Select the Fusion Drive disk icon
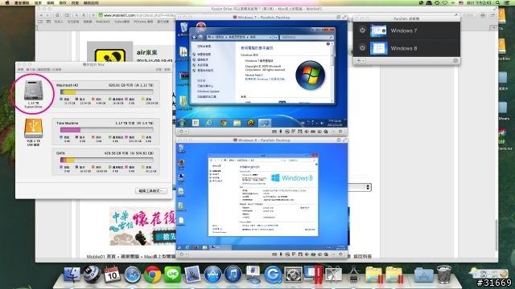Image resolution: width=515 pixels, height=289 pixels. (33, 90)
